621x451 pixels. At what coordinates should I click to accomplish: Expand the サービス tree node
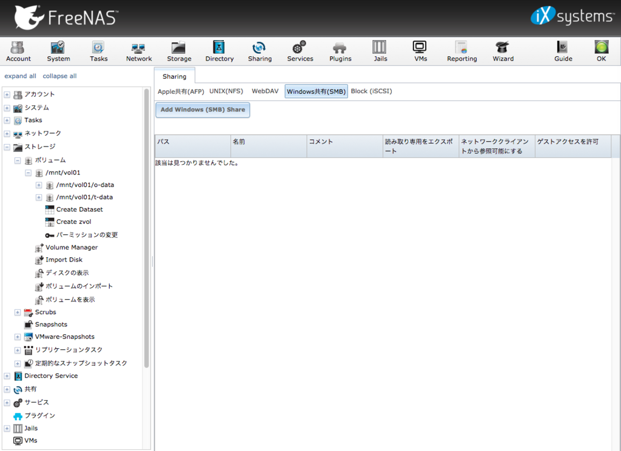[7, 403]
